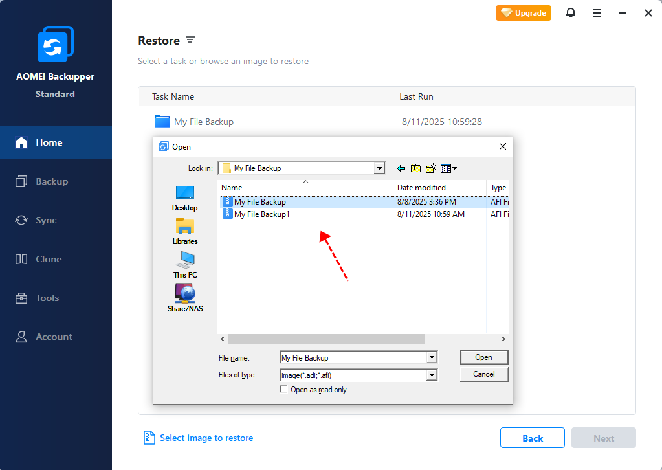Click the horizontal scrollbar thumb in file list
Screen dimensions: 662x470
click(x=327, y=339)
